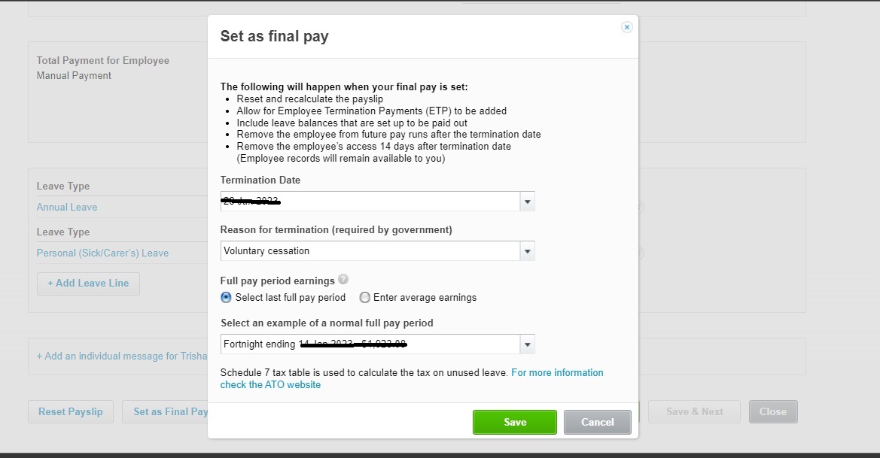Click the Voluntary cessation reason field

pos(370,251)
